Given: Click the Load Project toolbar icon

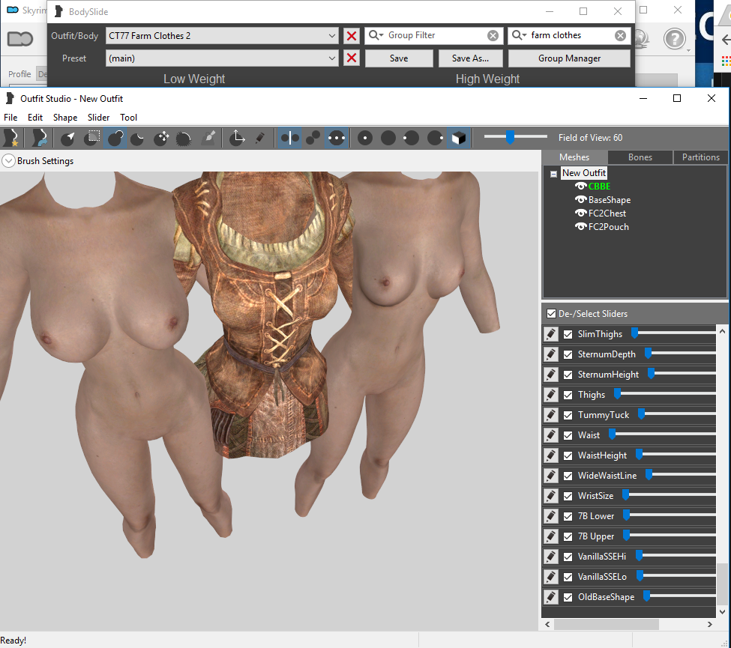Looking at the screenshot, I should pyautogui.click(x=40, y=138).
